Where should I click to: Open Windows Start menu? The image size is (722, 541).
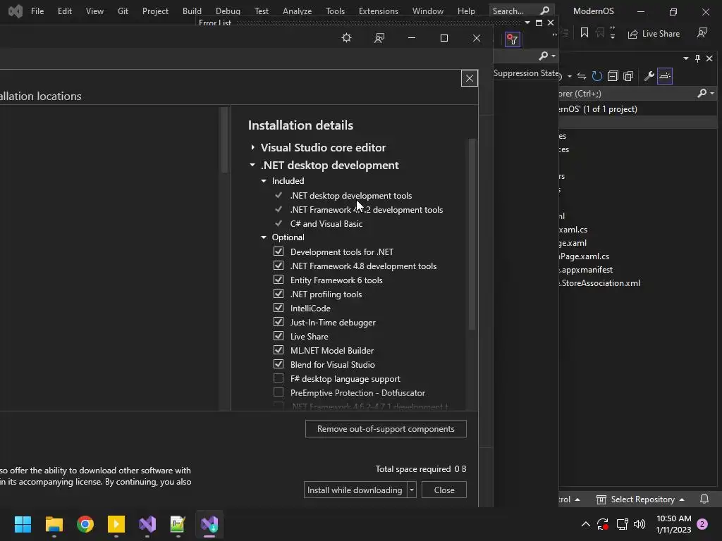coord(23,524)
